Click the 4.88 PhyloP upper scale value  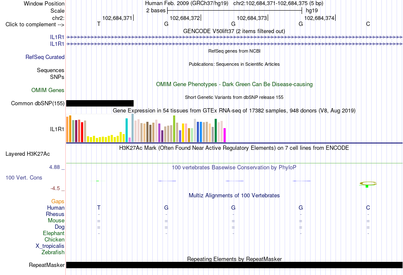(x=54, y=167)
